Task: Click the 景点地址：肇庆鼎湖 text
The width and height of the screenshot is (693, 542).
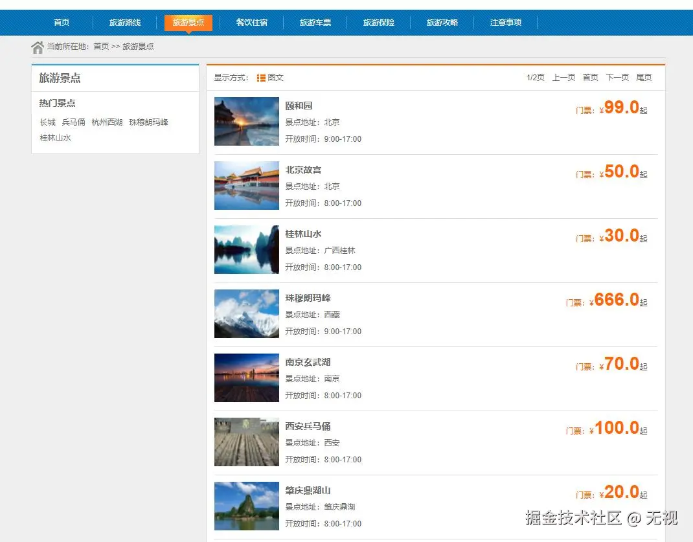Action: [x=321, y=506]
